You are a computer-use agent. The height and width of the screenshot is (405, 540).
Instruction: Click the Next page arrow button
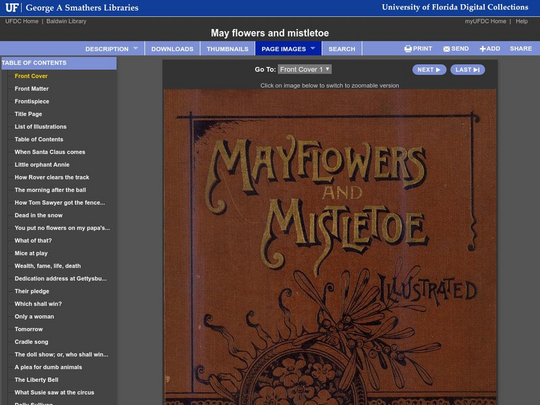(x=428, y=70)
